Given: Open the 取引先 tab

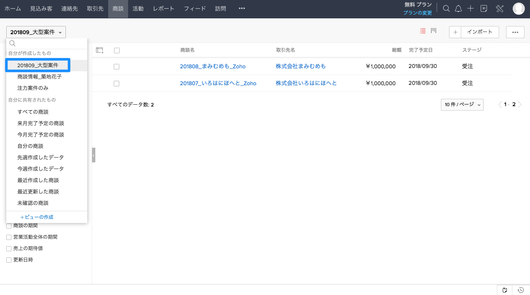Looking at the screenshot, I should pyautogui.click(x=95, y=9).
